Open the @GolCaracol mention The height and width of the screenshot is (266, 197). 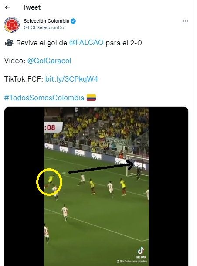(49, 61)
